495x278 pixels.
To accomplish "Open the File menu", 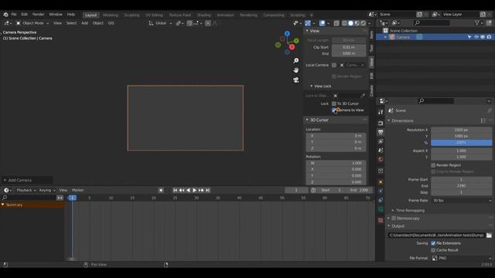I will [14, 15].
